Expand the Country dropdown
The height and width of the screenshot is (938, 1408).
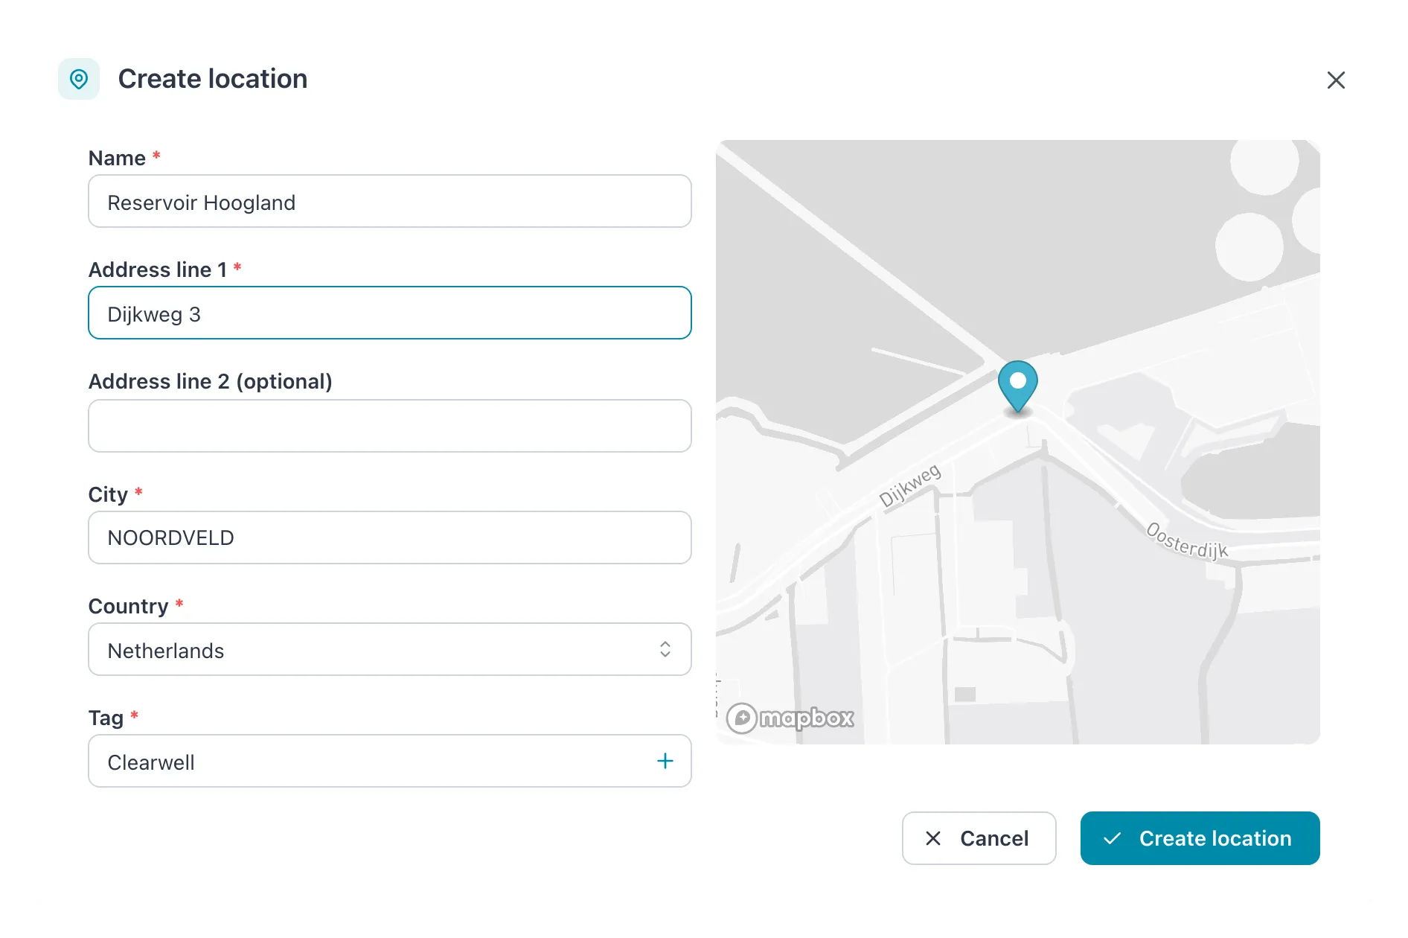pyautogui.click(x=390, y=649)
